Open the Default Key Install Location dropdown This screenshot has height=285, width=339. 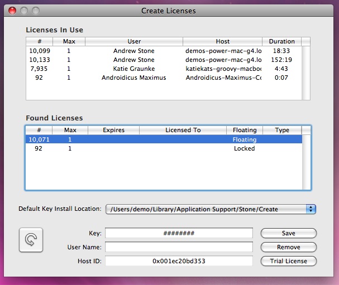[x=211, y=209]
